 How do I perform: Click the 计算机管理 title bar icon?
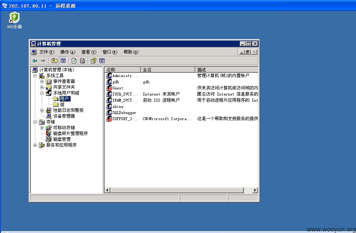(x=34, y=43)
